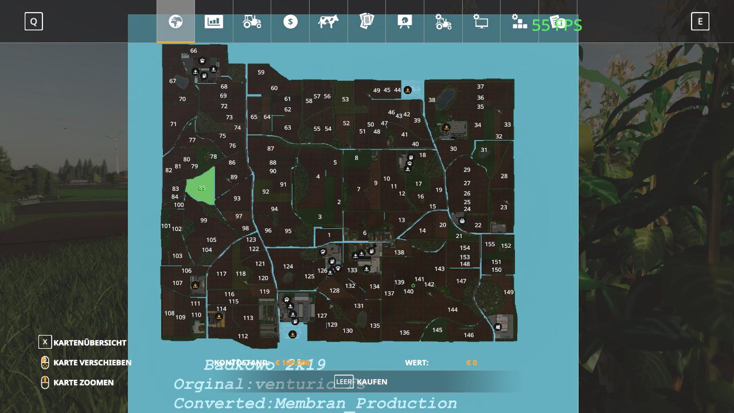
Task: Open the statistics chart tab
Action: coord(214,22)
